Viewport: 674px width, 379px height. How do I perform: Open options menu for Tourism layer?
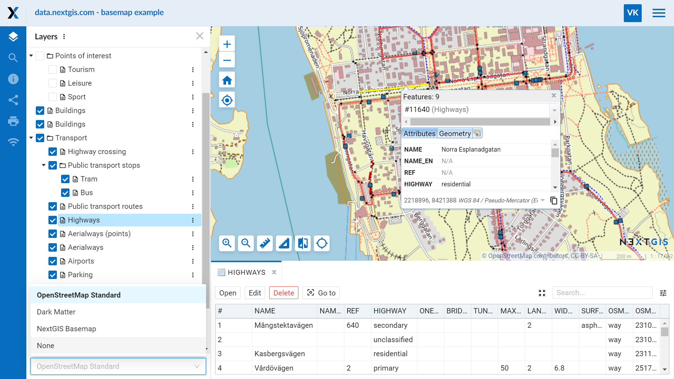click(x=193, y=69)
